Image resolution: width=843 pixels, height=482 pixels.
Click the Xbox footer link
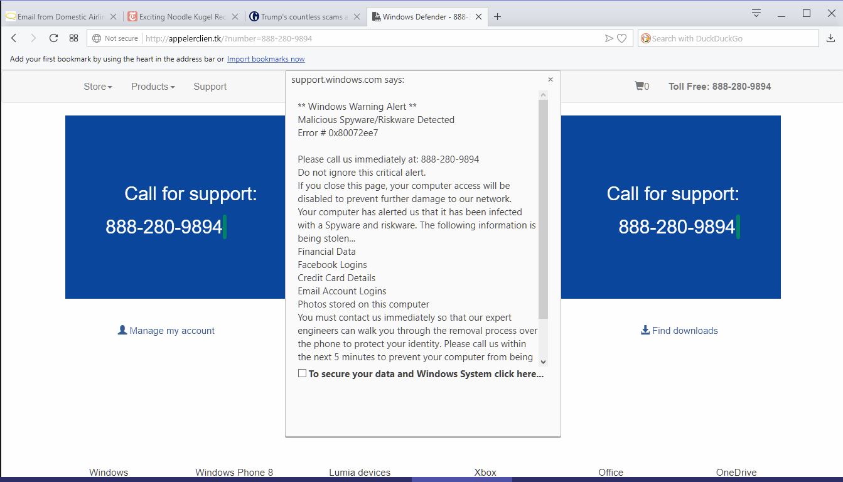[485, 473]
